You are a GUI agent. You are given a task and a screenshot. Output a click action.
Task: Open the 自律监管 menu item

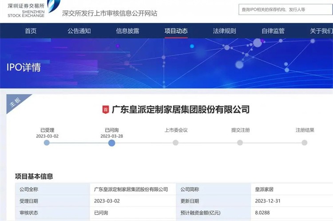(x=273, y=31)
